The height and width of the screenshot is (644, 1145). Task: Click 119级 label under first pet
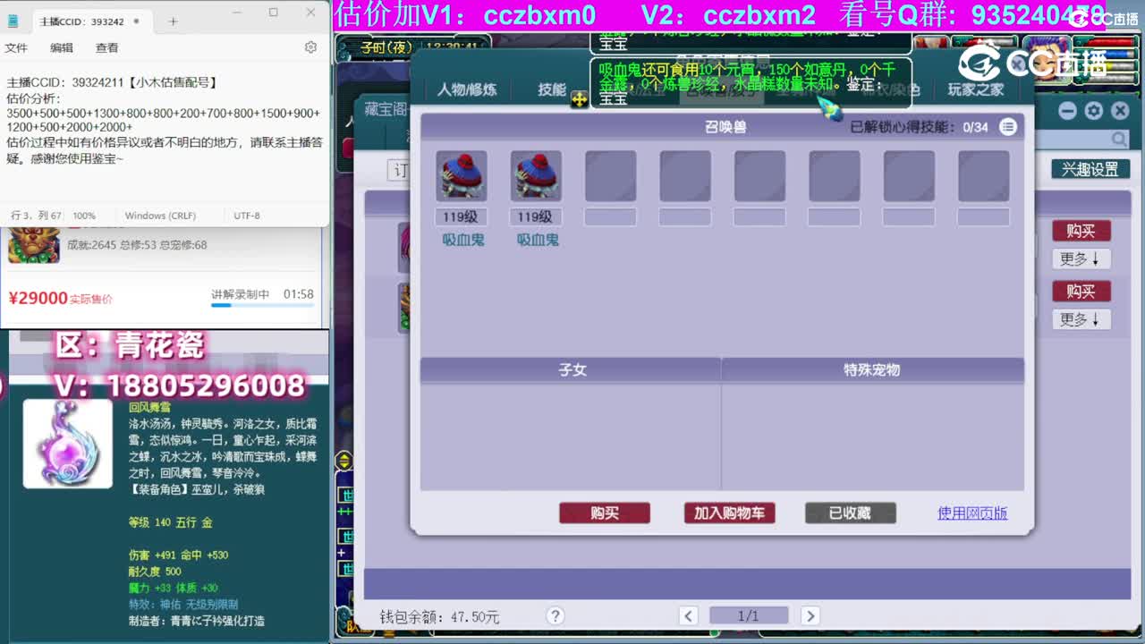460,216
